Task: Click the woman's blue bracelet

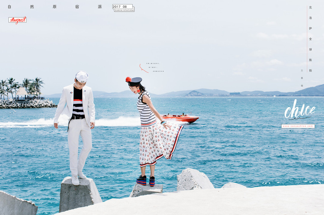Action: tap(163, 123)
